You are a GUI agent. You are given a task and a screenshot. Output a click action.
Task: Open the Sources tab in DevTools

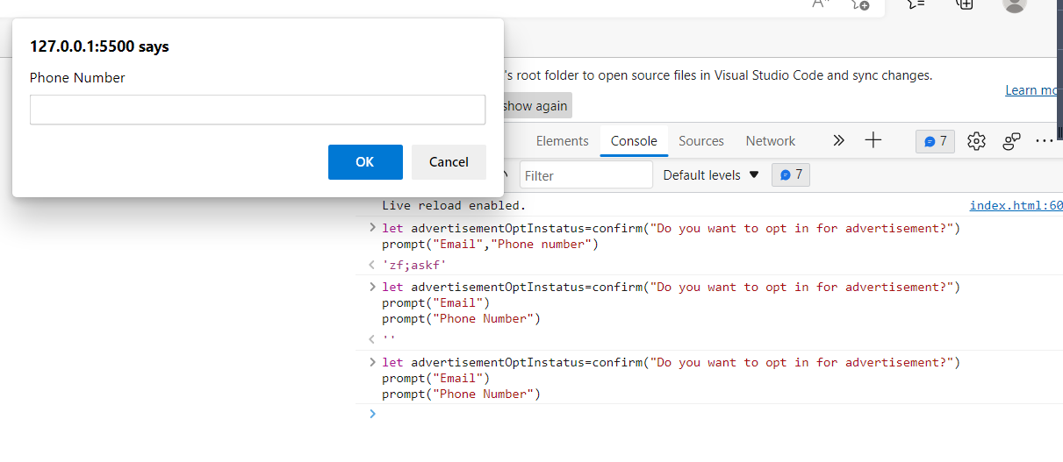[x=701, y=141]
